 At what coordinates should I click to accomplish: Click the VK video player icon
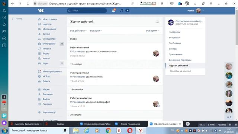coord(127,10)
